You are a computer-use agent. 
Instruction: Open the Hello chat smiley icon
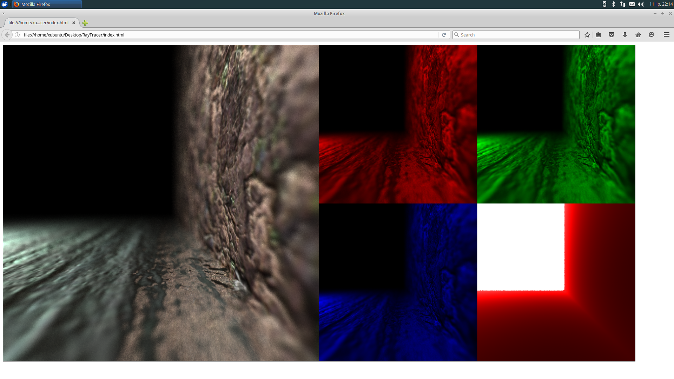click(652, 35)
